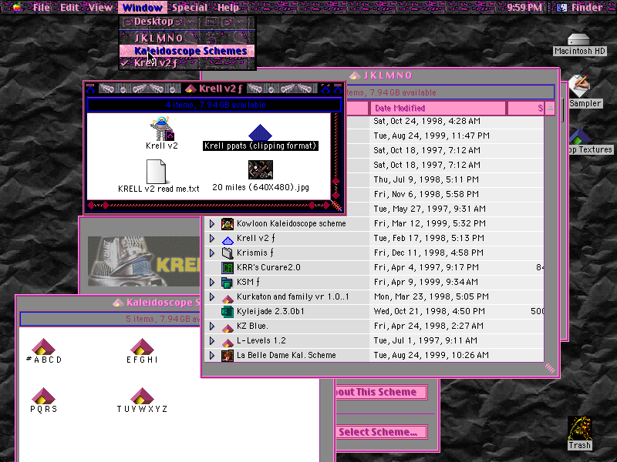Choose JKLMNO from the Window menu
Screen dimensions: 617x462
(187, 38)
